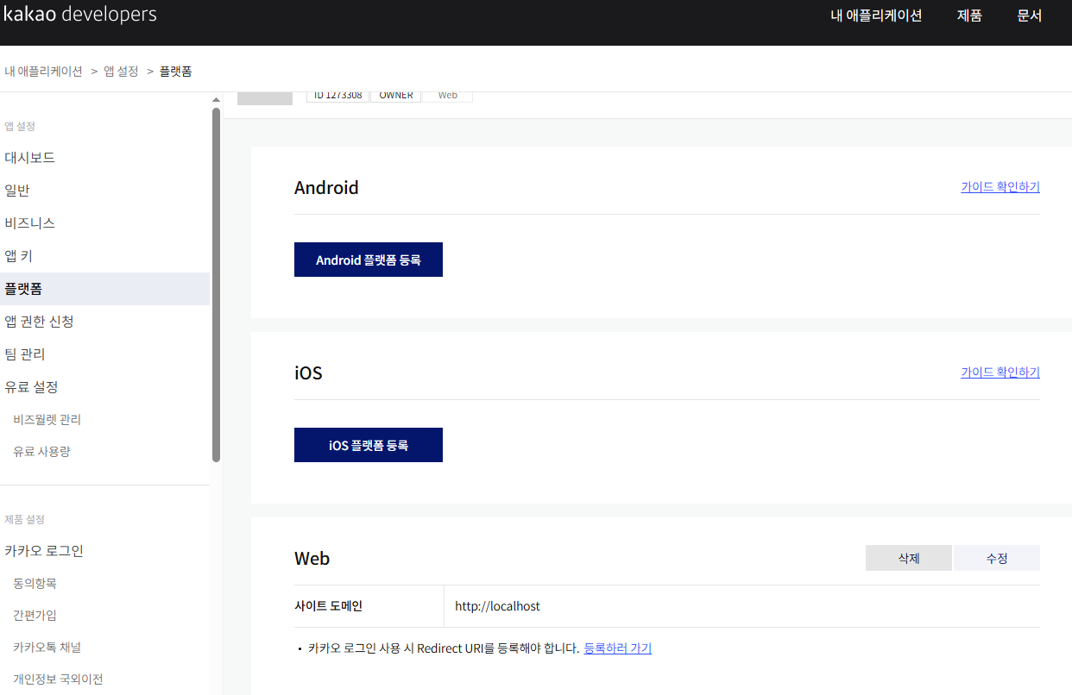This screenshot has width=1072, height=695.
Task: Open 간편가입 sidebar sub-item
Action: point(35,615)
